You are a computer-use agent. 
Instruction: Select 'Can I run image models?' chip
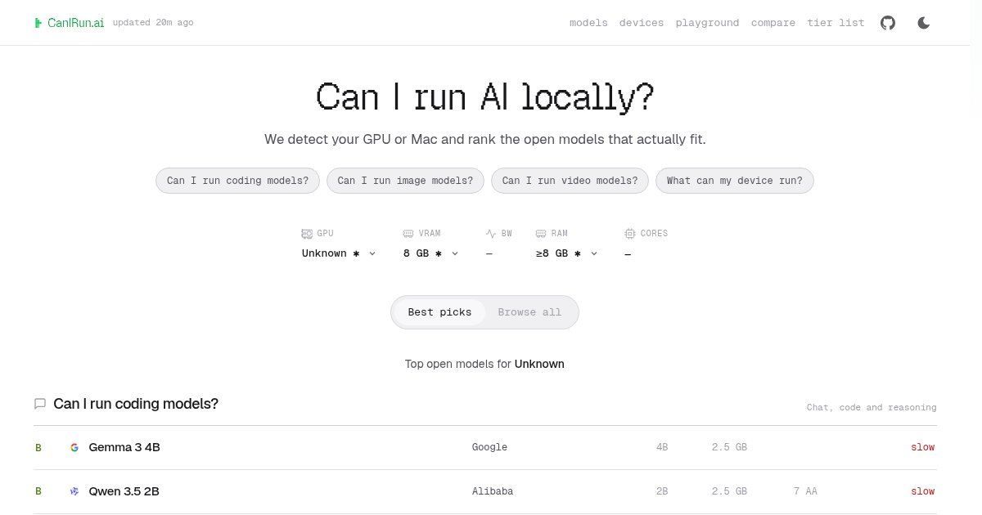[x=405, y=181]
